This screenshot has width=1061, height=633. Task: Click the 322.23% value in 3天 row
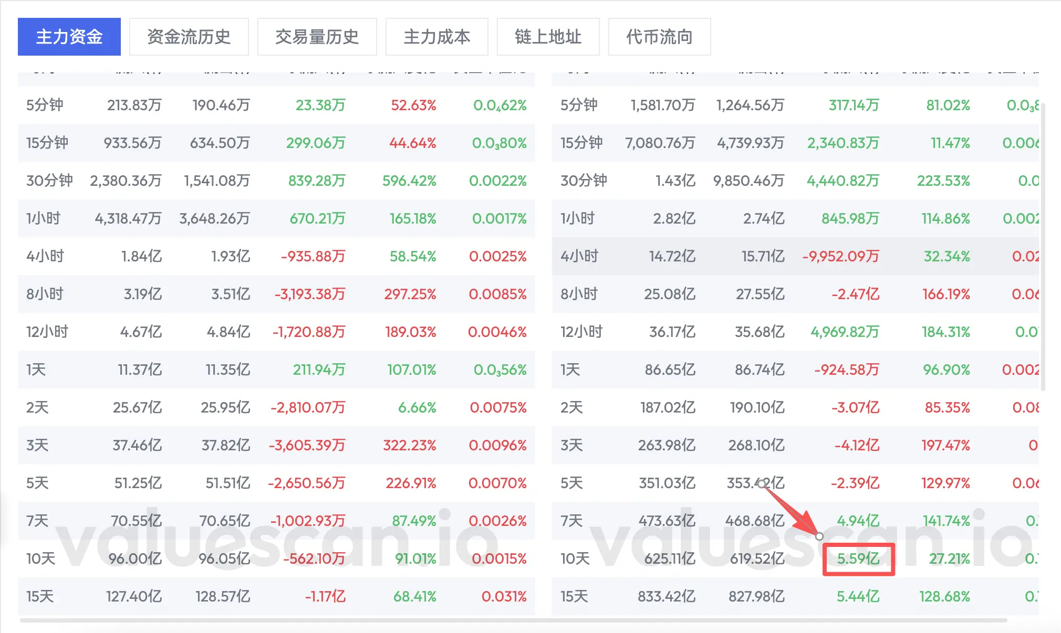click(409, 446)
